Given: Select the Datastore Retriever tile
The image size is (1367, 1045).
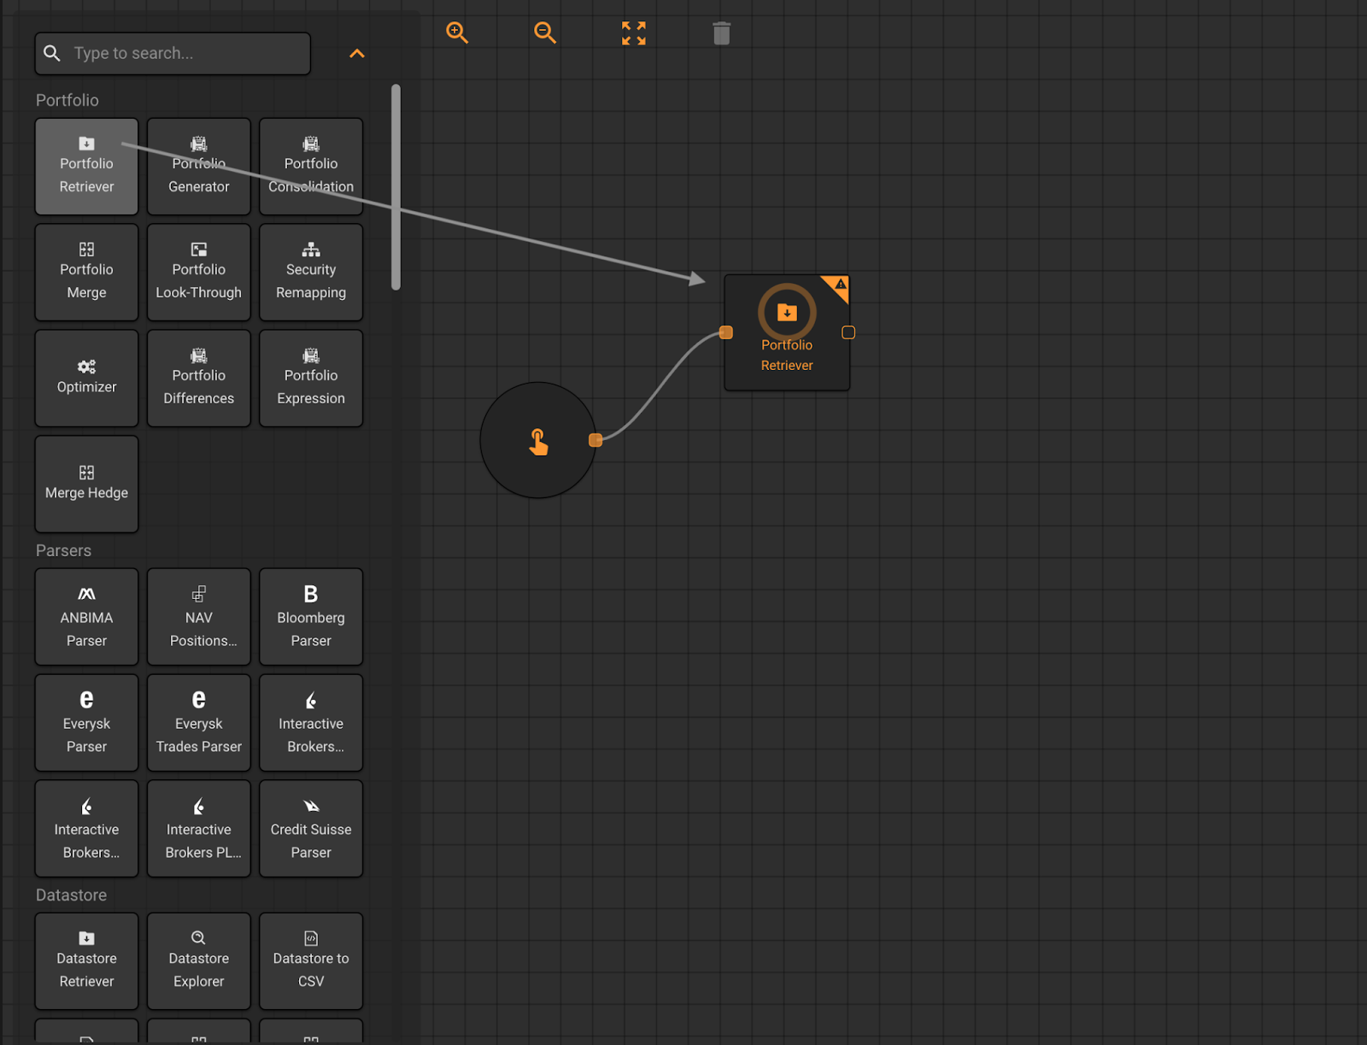Looking at the screenshot, I should point(86,961).
